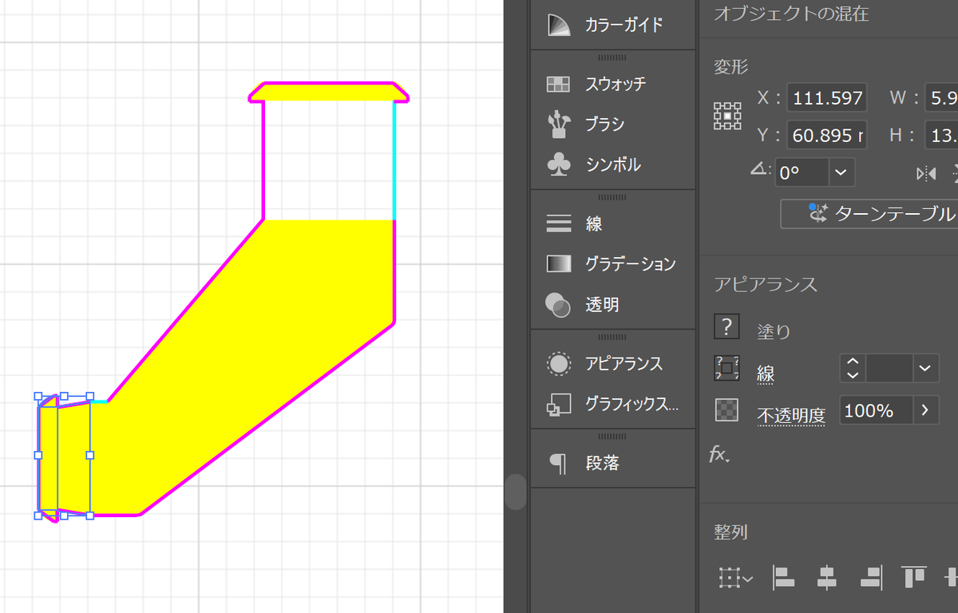Click the cyan line on the pipe's right side
958x613 pixels.
pyautogui.click(x=394, y=160)
